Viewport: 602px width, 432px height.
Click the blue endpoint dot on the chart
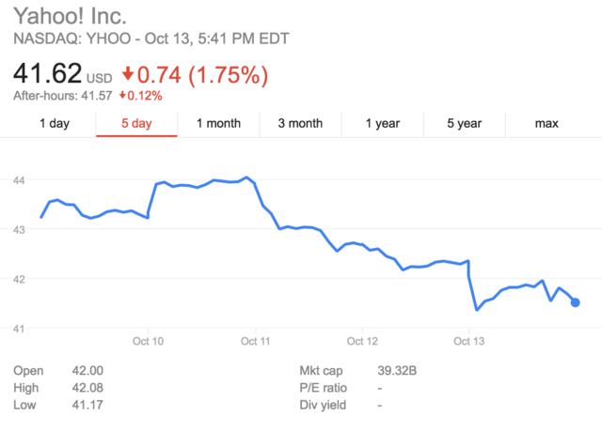(575, 302)
